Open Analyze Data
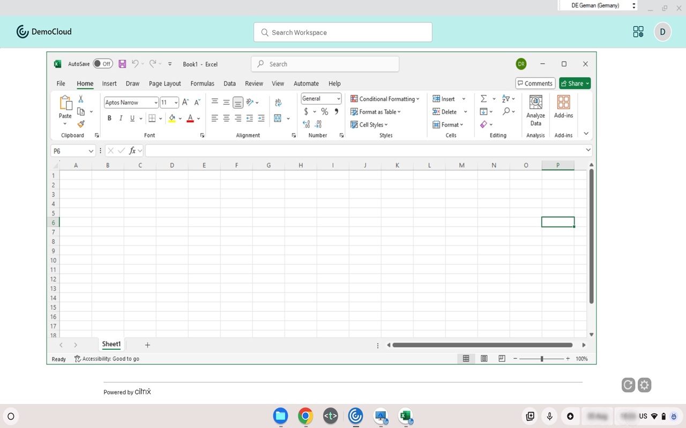The height and width of the screenshot is (428, 686). pyautogui.click(x=535, y=111)
